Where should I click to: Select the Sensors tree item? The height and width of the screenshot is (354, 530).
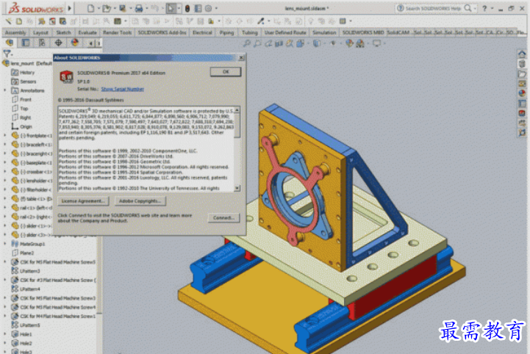(24, 82)
